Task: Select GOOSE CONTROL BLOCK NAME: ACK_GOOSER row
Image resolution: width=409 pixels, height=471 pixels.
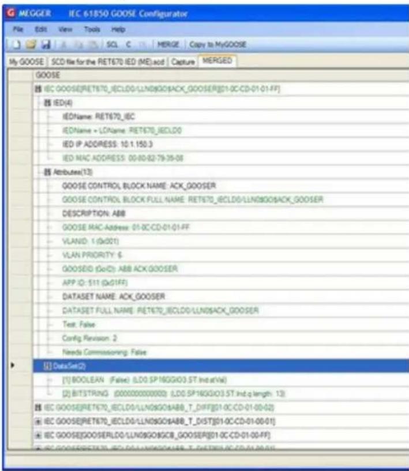Action: (221, 186)
